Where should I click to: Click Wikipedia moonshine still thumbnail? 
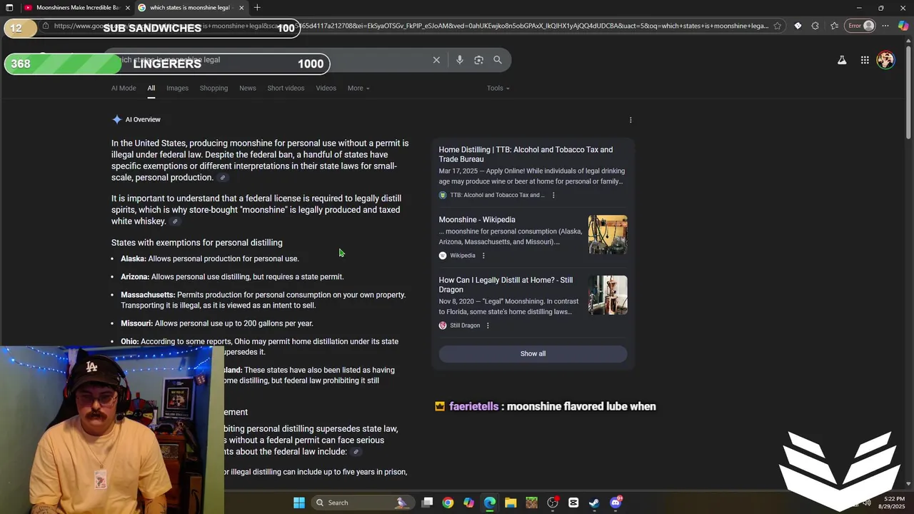tap(608, 235)
